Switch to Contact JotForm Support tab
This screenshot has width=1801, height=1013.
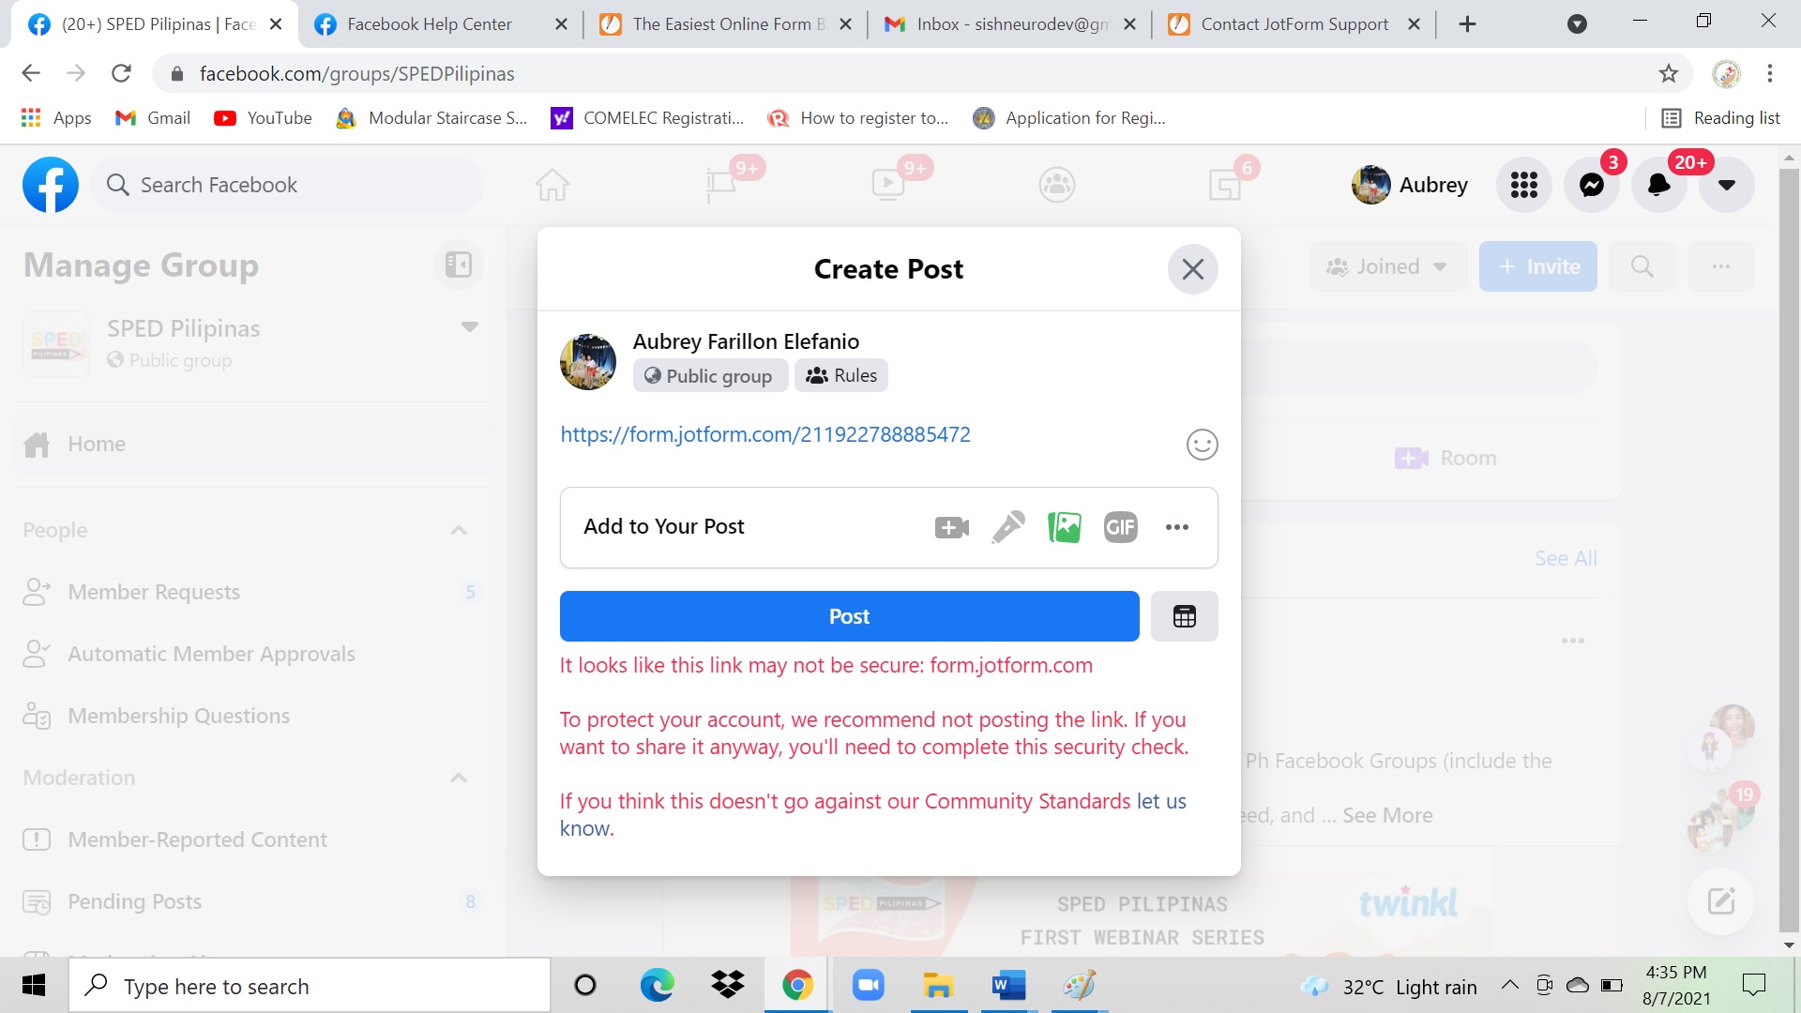pos(1293,24)
